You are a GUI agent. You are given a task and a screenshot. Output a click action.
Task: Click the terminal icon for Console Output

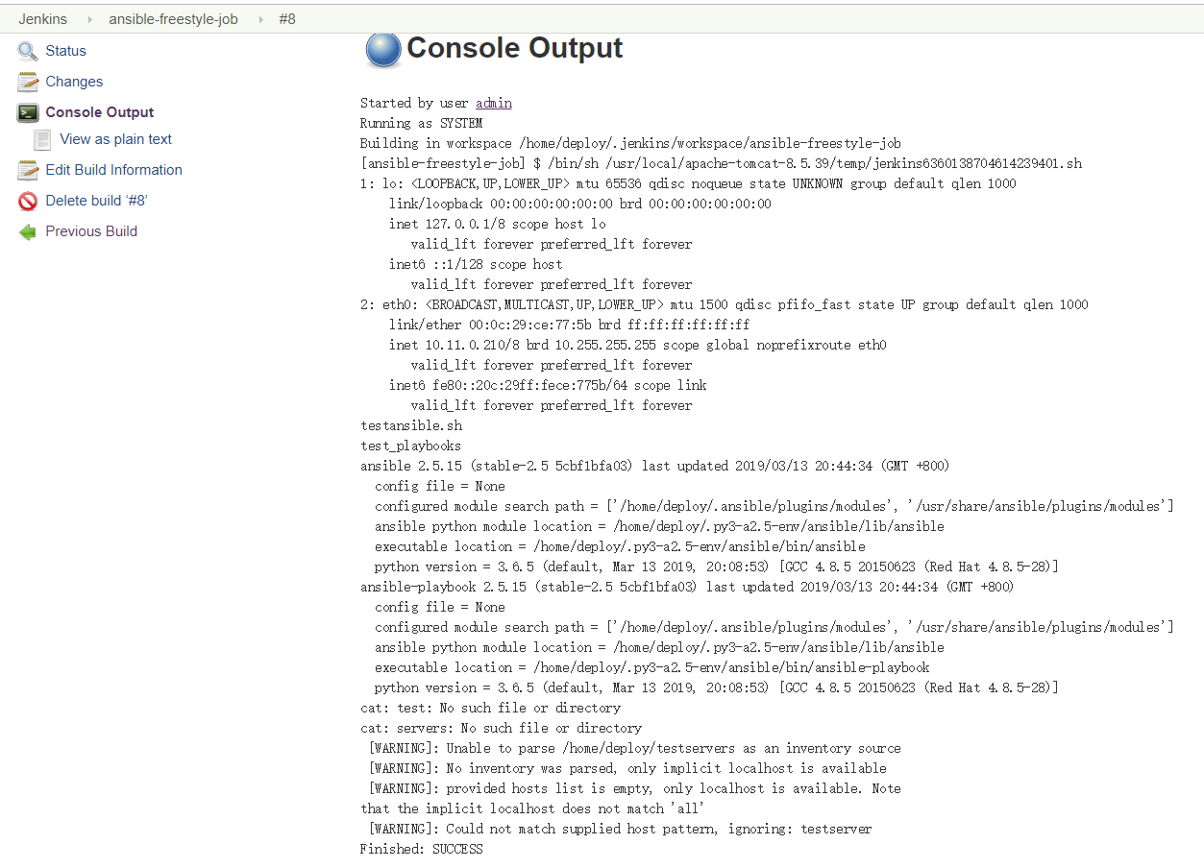[28, 112]
